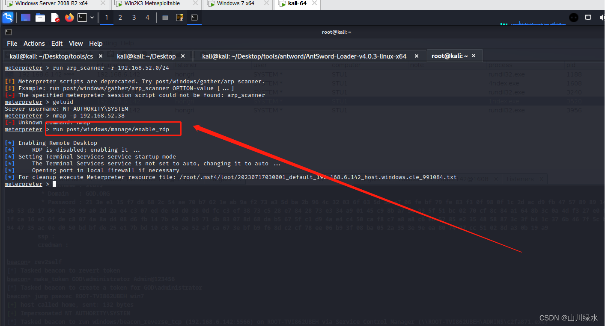
Task: Click the 'nmap -p 192.168.52.38' command
Action: [89, 115]
